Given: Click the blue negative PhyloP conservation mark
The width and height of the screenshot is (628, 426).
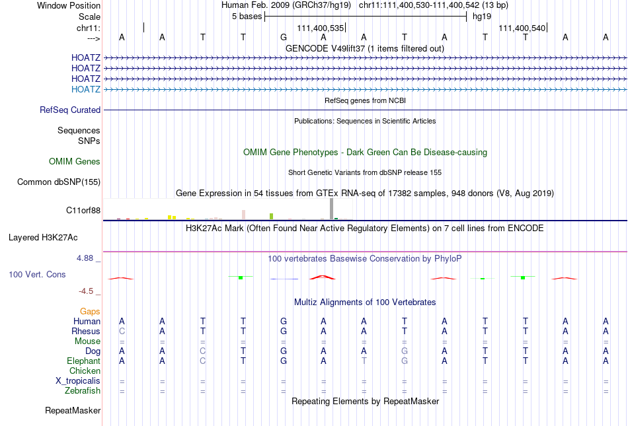Looking at the screenshot, I should click(x=284, y=279).
